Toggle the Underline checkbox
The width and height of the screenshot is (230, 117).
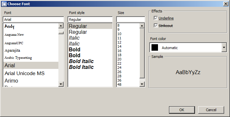click(156, 18)
